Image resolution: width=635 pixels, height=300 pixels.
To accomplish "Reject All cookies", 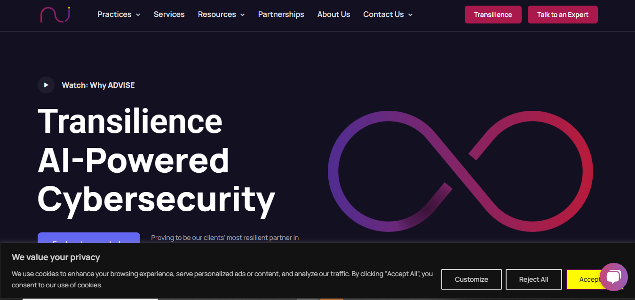I will click(533, 279).
